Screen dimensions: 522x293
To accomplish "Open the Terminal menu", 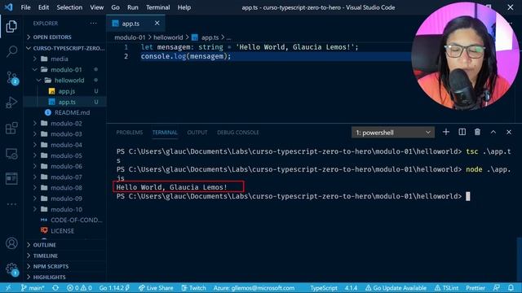I will tap(157, 7).
